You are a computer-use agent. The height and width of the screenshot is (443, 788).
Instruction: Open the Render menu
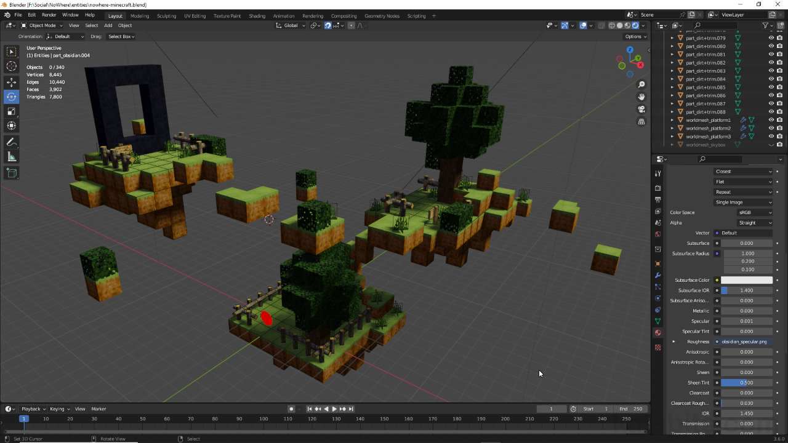49,15
